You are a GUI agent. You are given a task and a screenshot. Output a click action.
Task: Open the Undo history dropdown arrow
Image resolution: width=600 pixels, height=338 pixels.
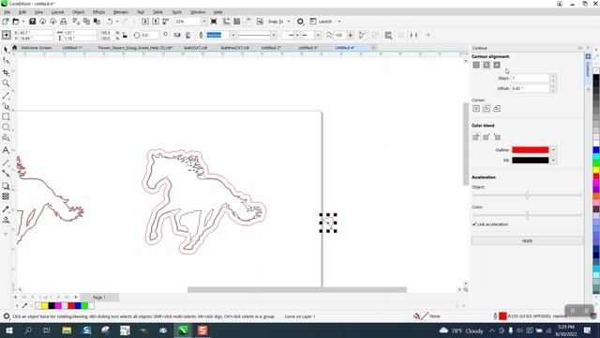[116, 22]
